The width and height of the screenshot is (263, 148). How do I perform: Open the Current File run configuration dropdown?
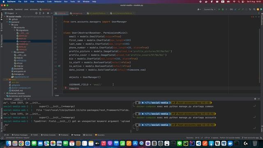[x=210, y=9]
